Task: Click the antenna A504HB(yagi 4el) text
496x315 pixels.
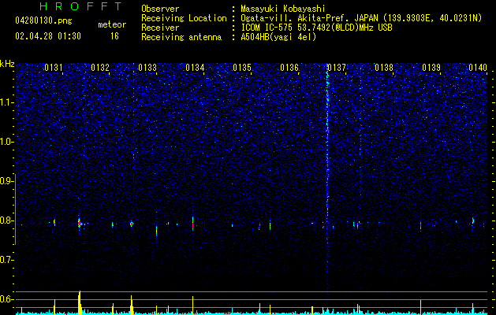Action: [x=278, y=37]
